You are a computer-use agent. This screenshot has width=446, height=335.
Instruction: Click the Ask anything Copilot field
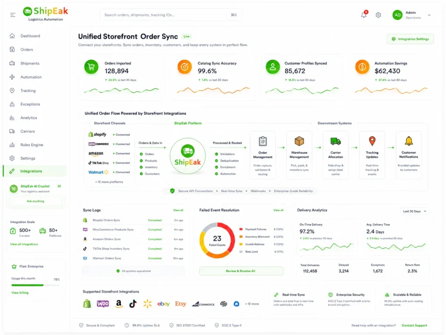[35, 201]
